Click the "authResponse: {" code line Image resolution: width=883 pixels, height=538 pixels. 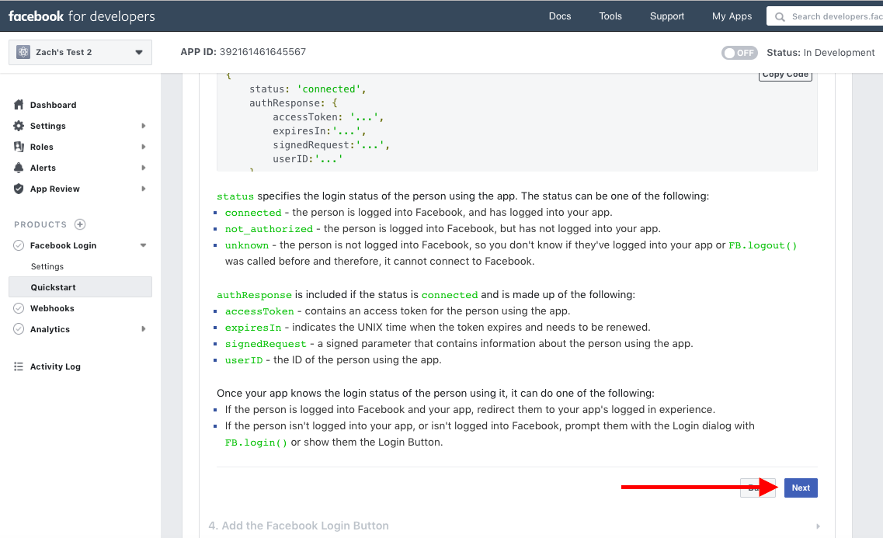294,103
